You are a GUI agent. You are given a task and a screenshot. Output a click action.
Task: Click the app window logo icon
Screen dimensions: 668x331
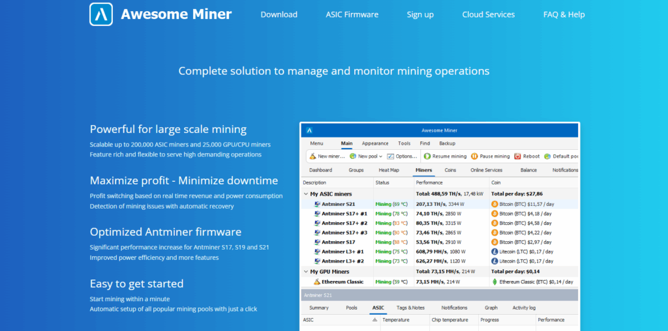[x=310, y=130]
